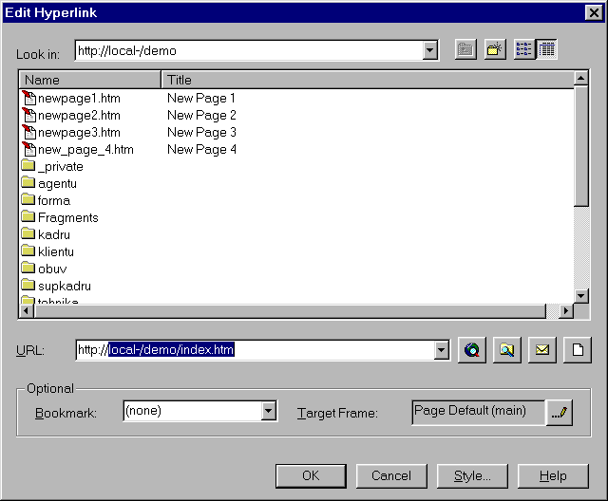Click the kadru folder icon
This screenshot has width=608, height=501.
(28, 233)
